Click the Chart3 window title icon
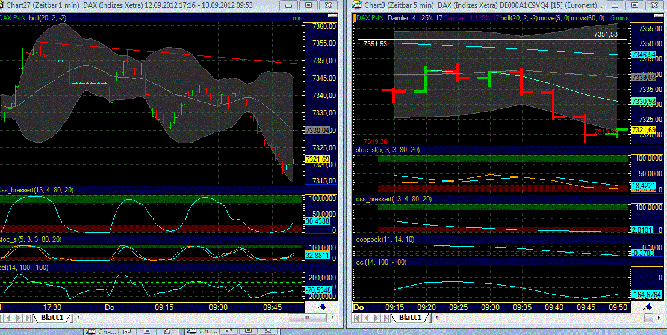 coord(357,5)
